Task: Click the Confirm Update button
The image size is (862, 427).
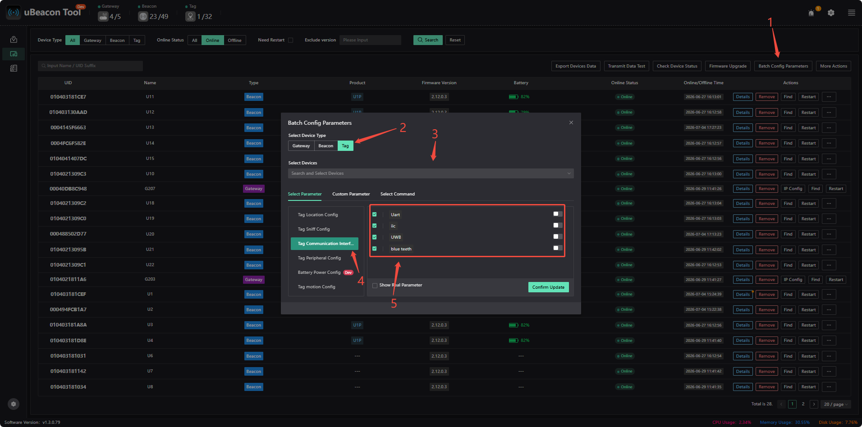Action: click(548, 287)
